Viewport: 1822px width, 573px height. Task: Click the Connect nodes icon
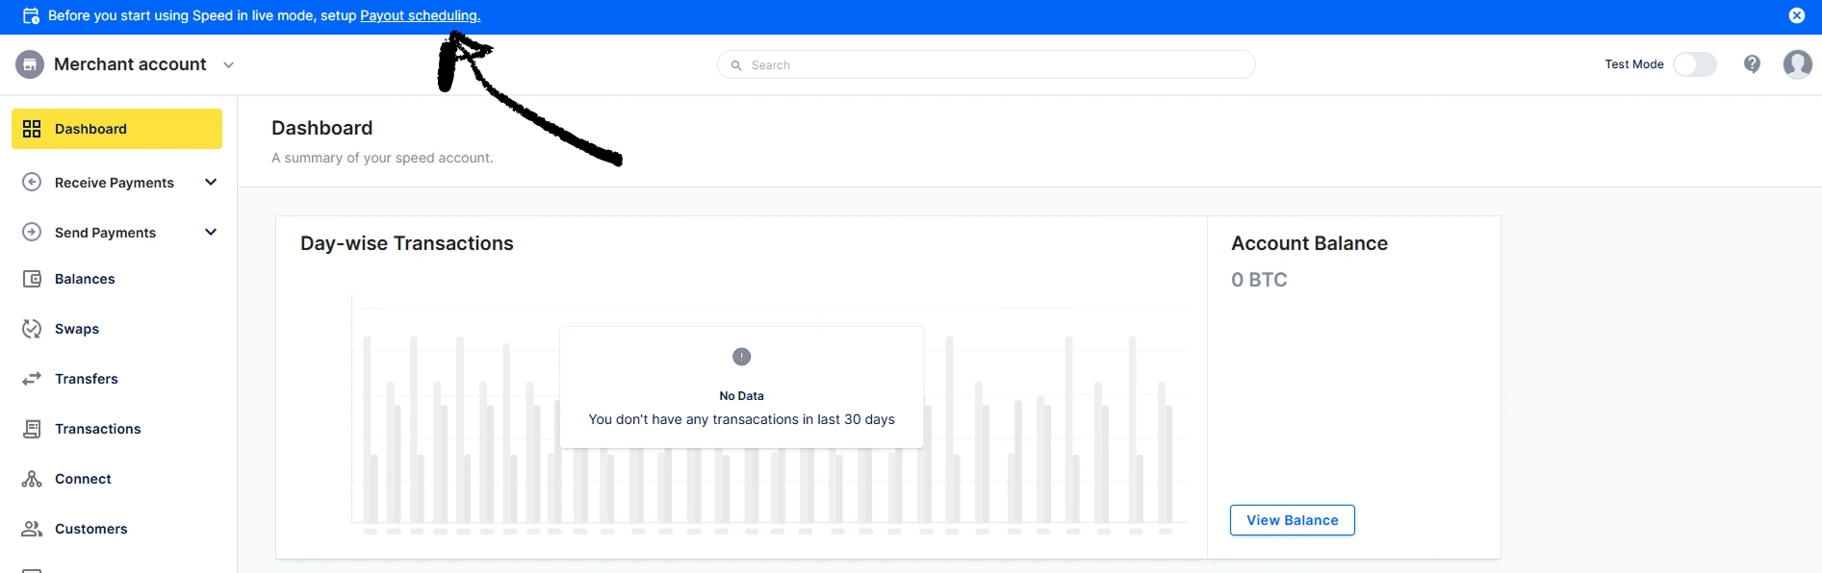(x=32, y=479)
